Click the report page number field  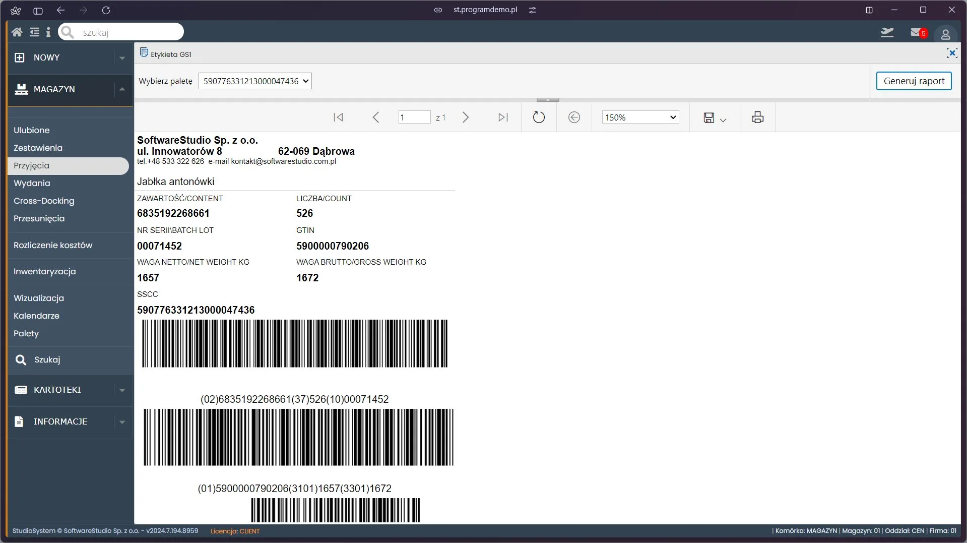(x=414, y=117)
